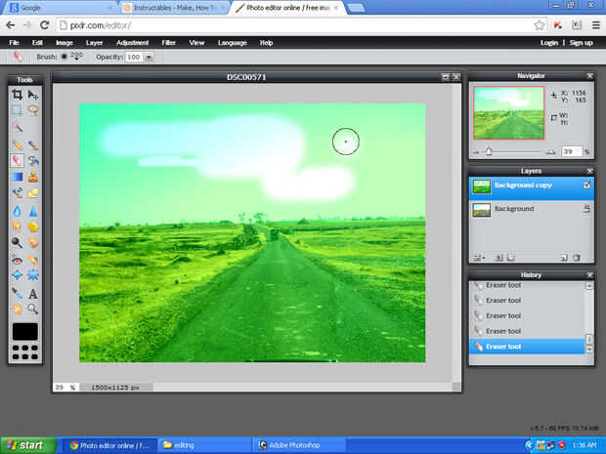This screenshot has height=454, width=606.
Task: Expand the Opacity value dropdown
Action: pyautogui.click(x=149, y=58)
